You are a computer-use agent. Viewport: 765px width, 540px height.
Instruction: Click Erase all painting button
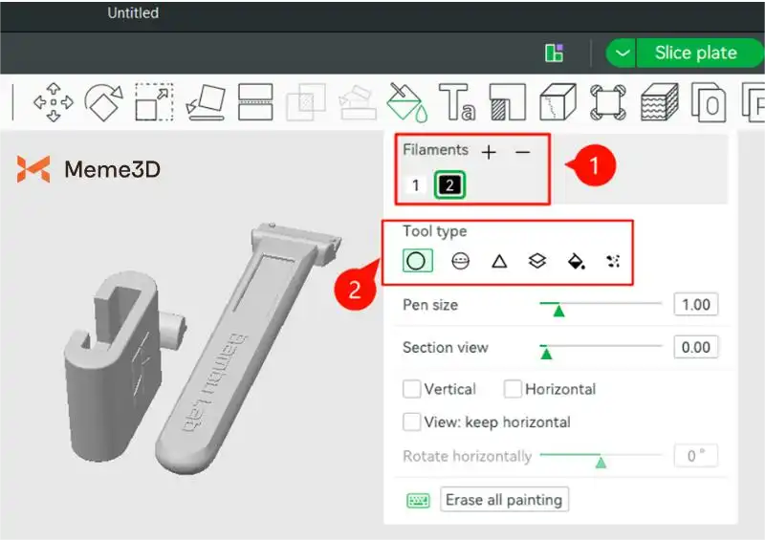tap(505, 500)
